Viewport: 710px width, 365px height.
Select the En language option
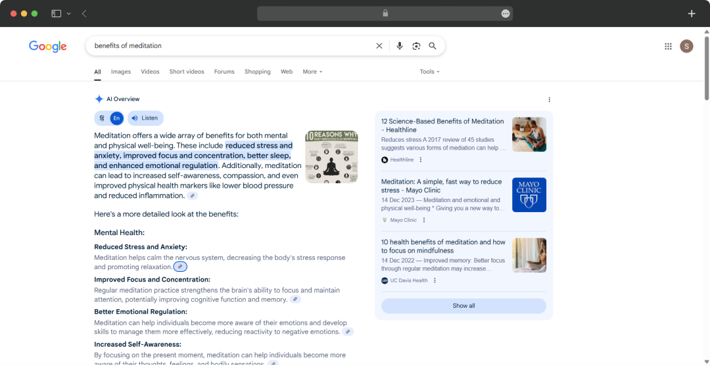tap(117, 118)
